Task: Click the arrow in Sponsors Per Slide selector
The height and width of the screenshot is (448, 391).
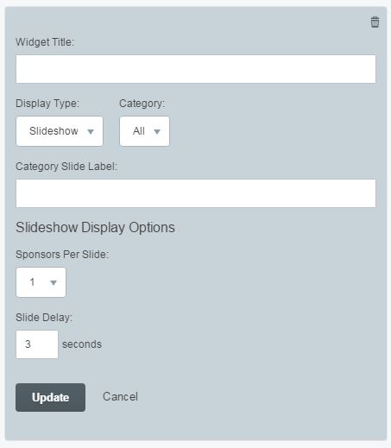Action: point(54,283)
